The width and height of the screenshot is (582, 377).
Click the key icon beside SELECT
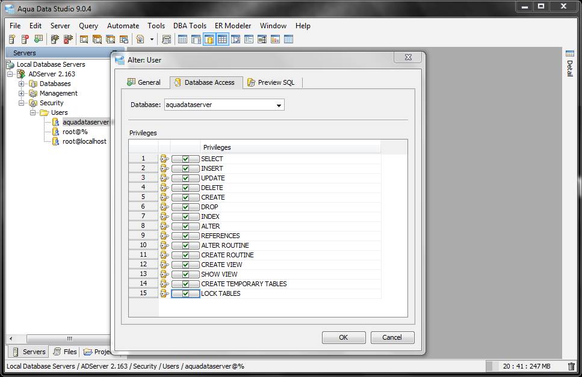point(164,159)
